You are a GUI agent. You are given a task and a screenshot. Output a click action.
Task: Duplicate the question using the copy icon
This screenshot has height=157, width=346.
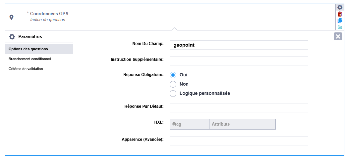340,20
